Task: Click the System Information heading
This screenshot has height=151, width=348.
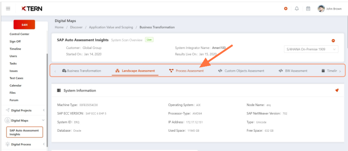Action: [80, 91]
